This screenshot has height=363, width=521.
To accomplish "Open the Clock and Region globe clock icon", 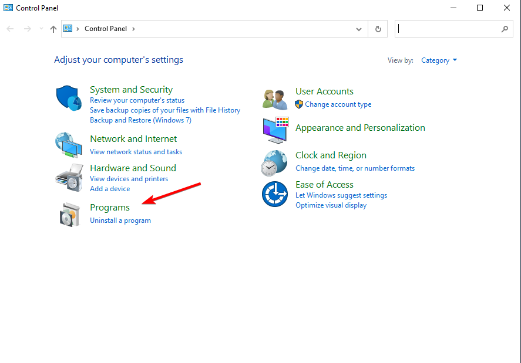I will [x=274, y=163].
